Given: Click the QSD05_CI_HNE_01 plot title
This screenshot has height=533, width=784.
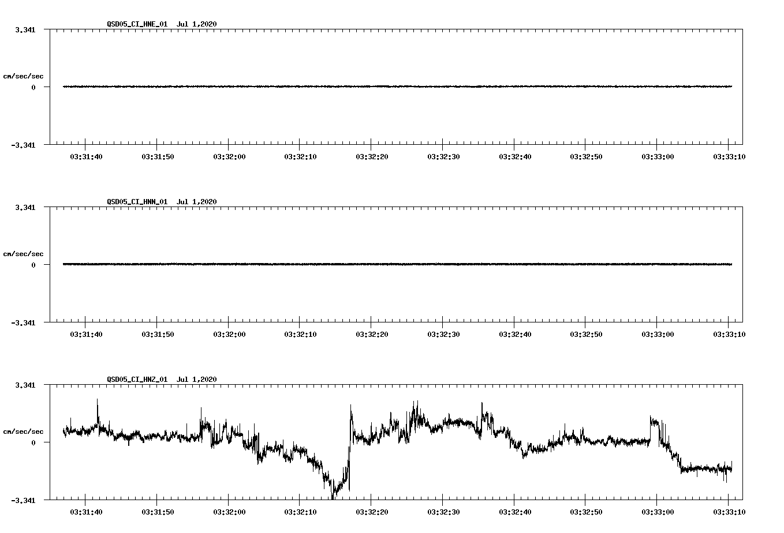Looking at the screenshot, I should pos(162,24).
